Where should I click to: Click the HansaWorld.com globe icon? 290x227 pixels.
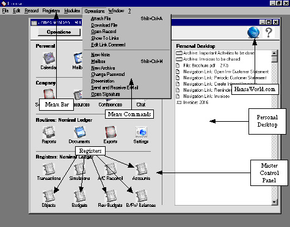pyautogui.click(x=253, y=32)
